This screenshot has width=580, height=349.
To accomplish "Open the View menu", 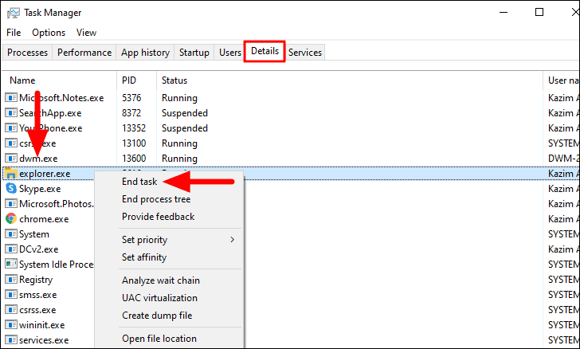I will [86, 33].
